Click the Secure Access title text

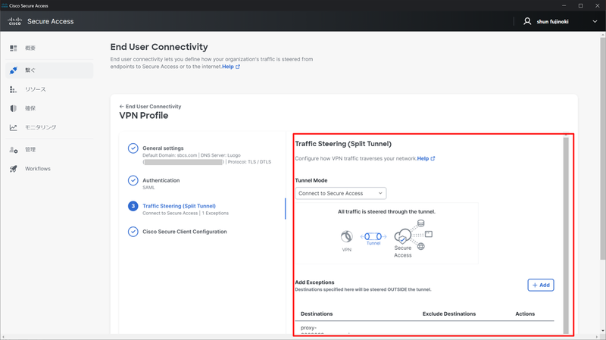click(50, 22)
